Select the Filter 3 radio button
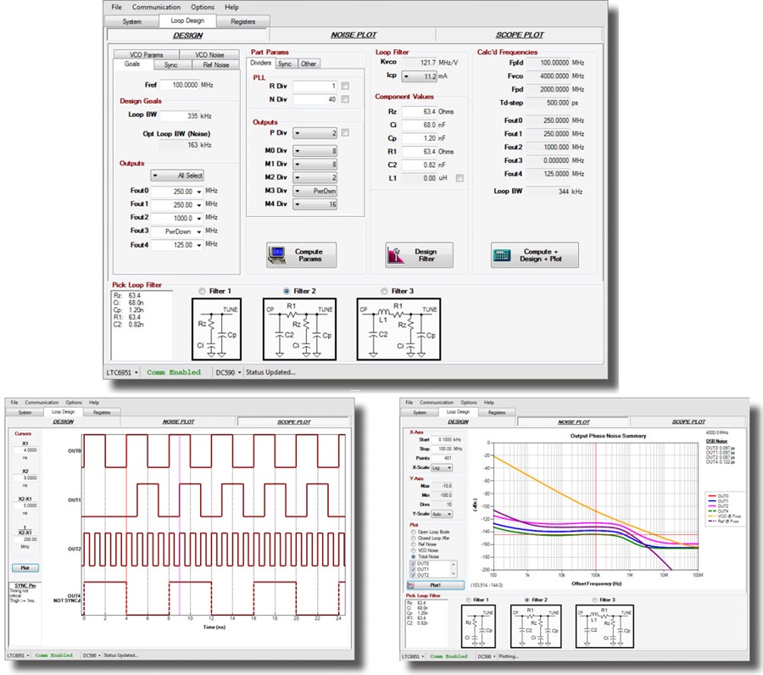The width and height of the screenshot is (763, 675). coord(383,290)
